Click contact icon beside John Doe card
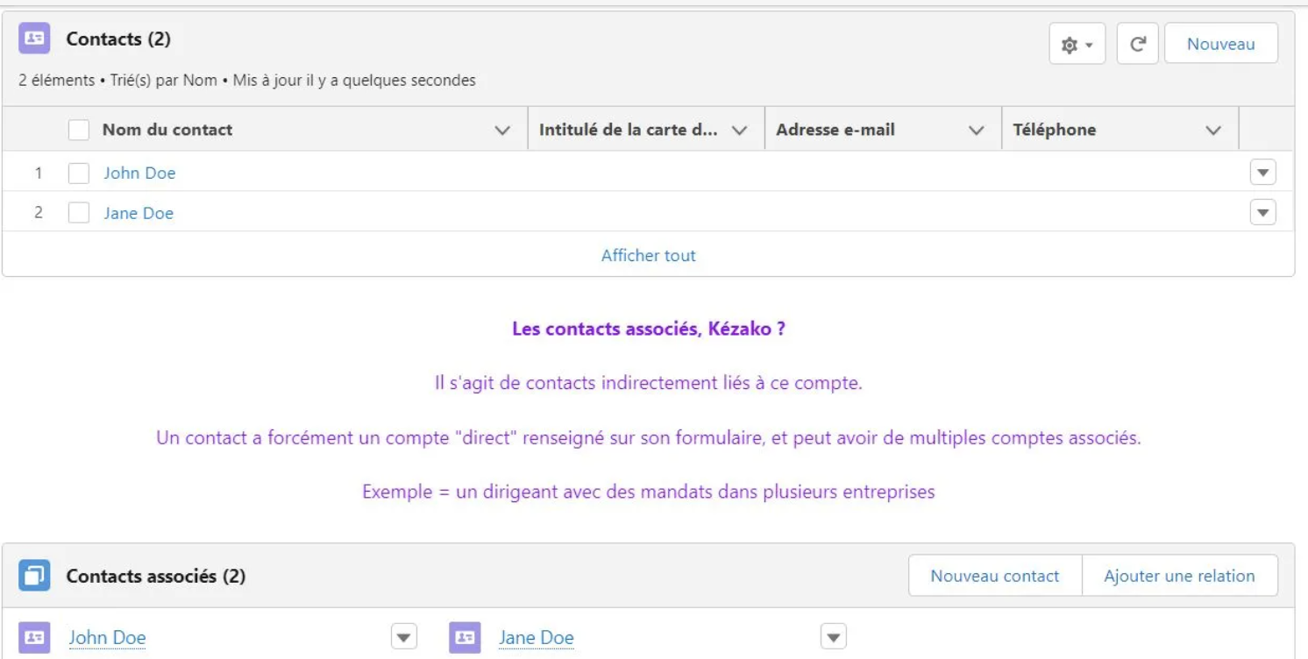 click(34, 637)
